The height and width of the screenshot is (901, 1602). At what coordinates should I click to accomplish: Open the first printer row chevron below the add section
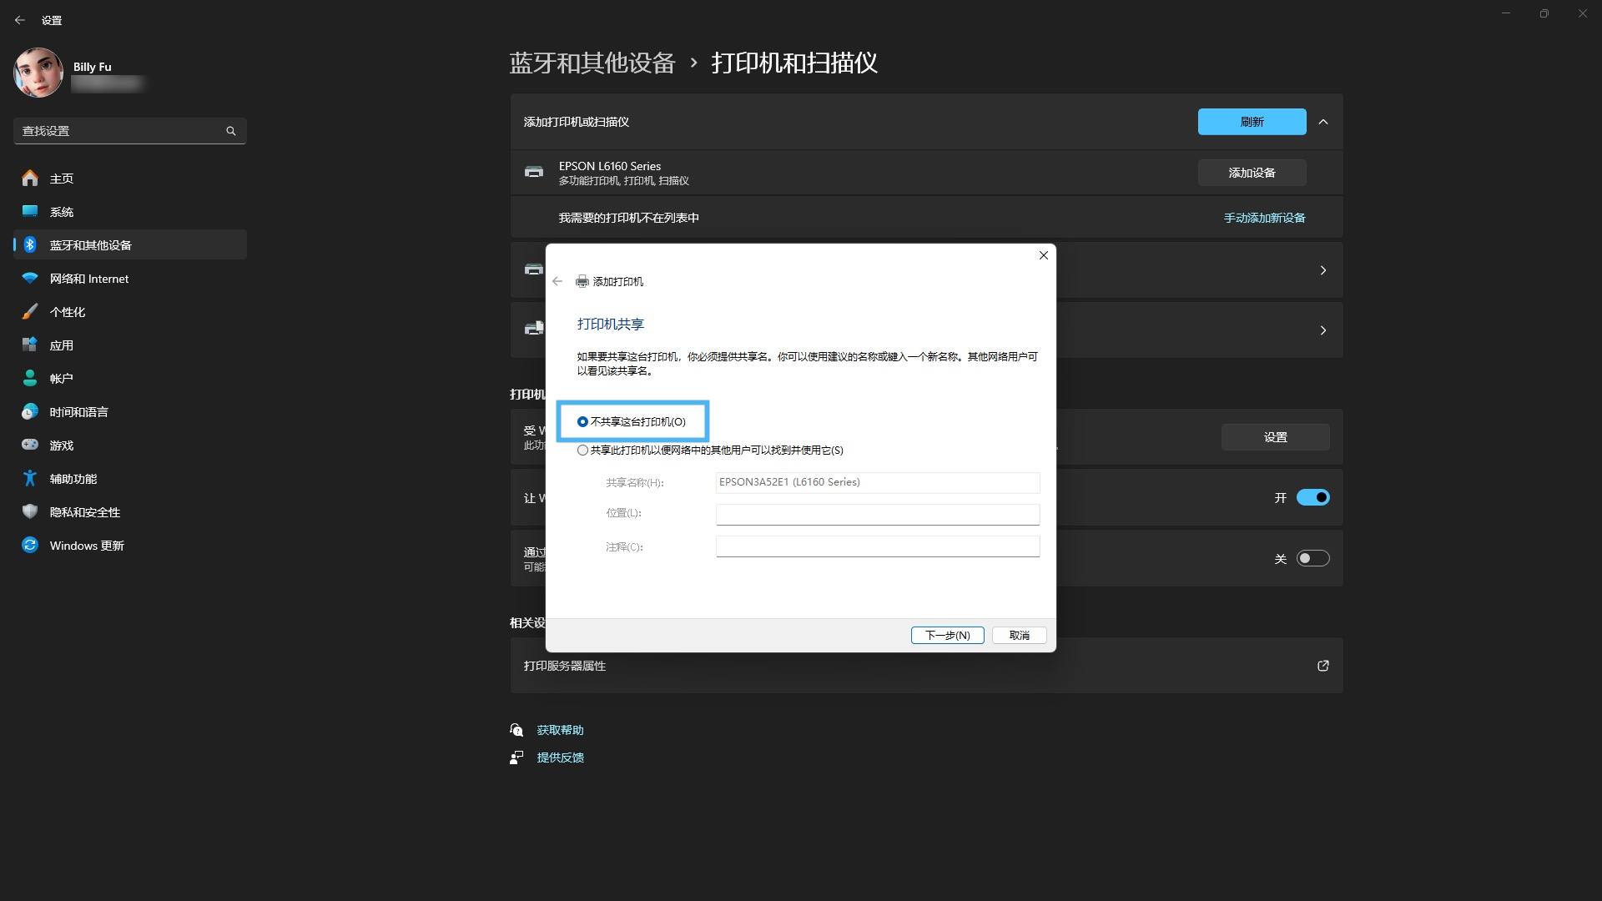(x=1323, y=270)
